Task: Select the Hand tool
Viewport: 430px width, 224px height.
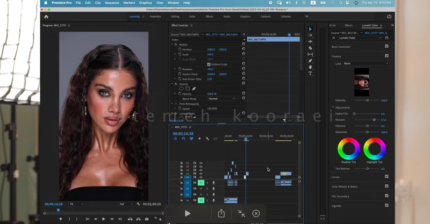Action: [310, 67]
